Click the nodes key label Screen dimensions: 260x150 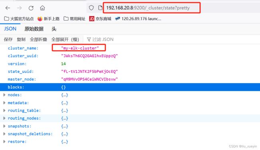coord(15,95)
